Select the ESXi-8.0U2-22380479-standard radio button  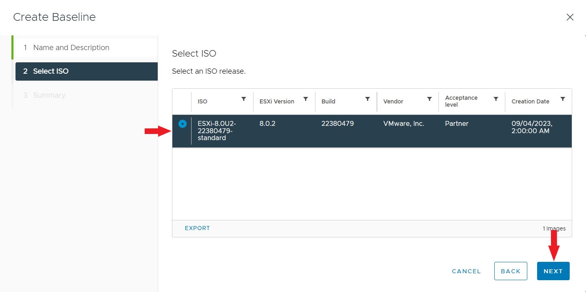183,123
